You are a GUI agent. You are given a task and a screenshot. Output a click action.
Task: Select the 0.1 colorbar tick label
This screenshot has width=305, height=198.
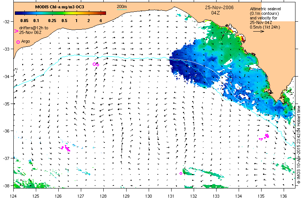click(36, 21)
